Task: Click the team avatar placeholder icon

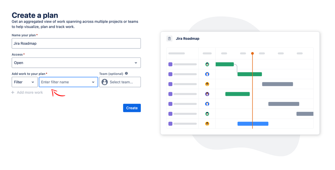Action: (x=105, y=82)
